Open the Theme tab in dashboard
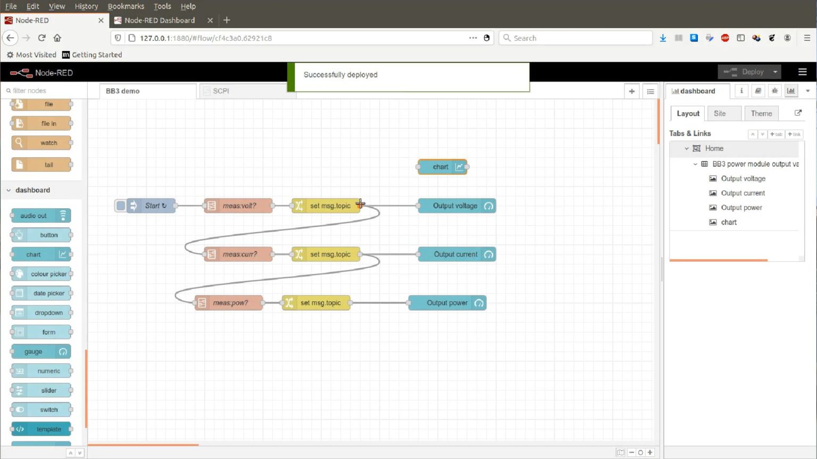 [x=761, y=113]
